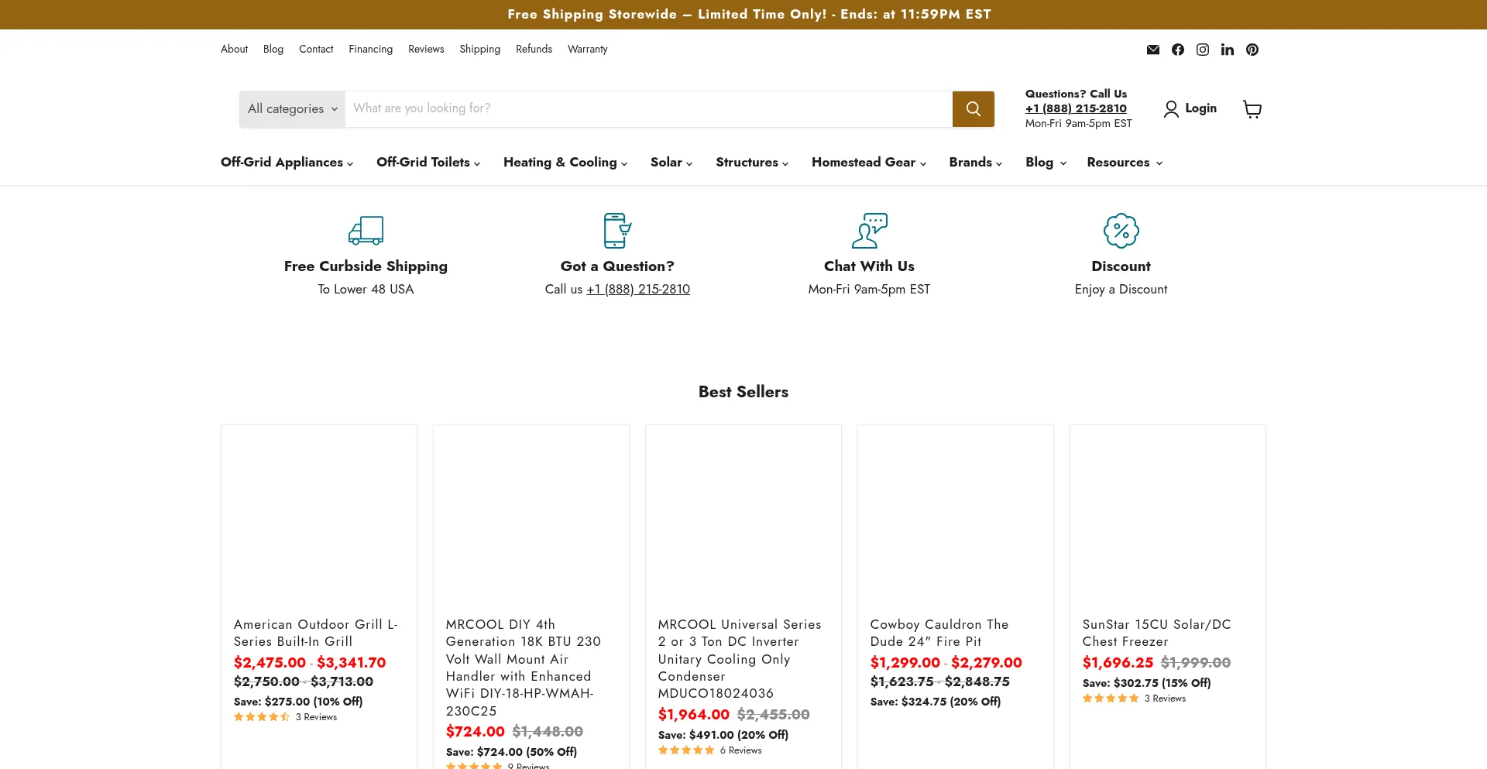Click the Discount percent badge icon
The image size is (1487, 769).
pyautogui.click(x=1121, y=231)
